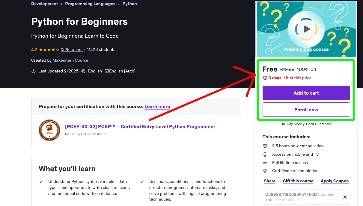This screenshot has width=363, height=206.
Task: Click the star rating icons
Action: click(x=49, y=50)
